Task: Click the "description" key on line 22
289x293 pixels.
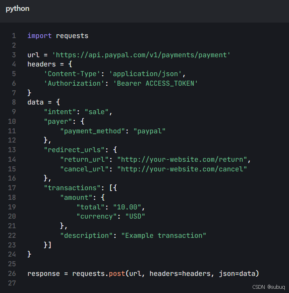Action: click(x=86, y=235)
